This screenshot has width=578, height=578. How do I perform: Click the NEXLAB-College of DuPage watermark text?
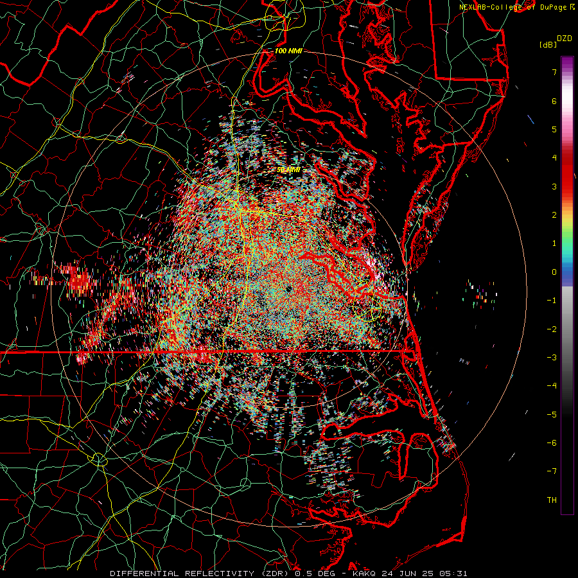click(516, 7)
